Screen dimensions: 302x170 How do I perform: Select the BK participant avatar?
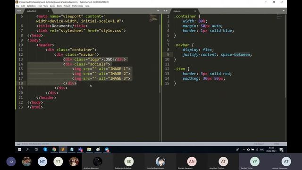coord(129,161)
